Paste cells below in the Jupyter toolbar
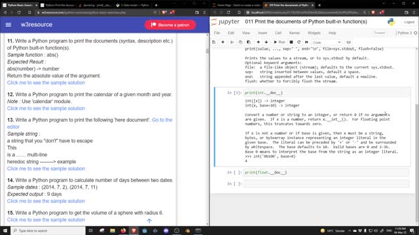The height and width of the screenshot is (235, 419). click(249, 42)
